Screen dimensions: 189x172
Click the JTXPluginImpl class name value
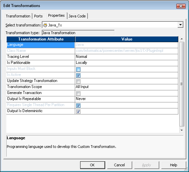tap(120, 51)
